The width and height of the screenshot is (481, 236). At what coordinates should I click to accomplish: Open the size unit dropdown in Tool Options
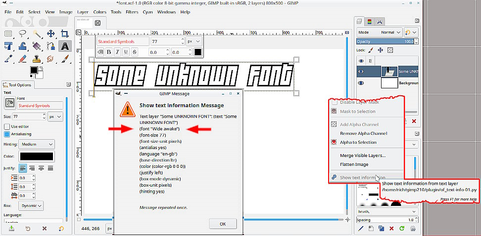(55, 117)
